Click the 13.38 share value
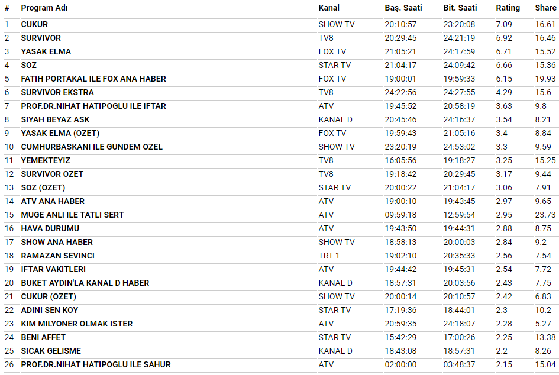The image size is (559, 375). (545, 337)
